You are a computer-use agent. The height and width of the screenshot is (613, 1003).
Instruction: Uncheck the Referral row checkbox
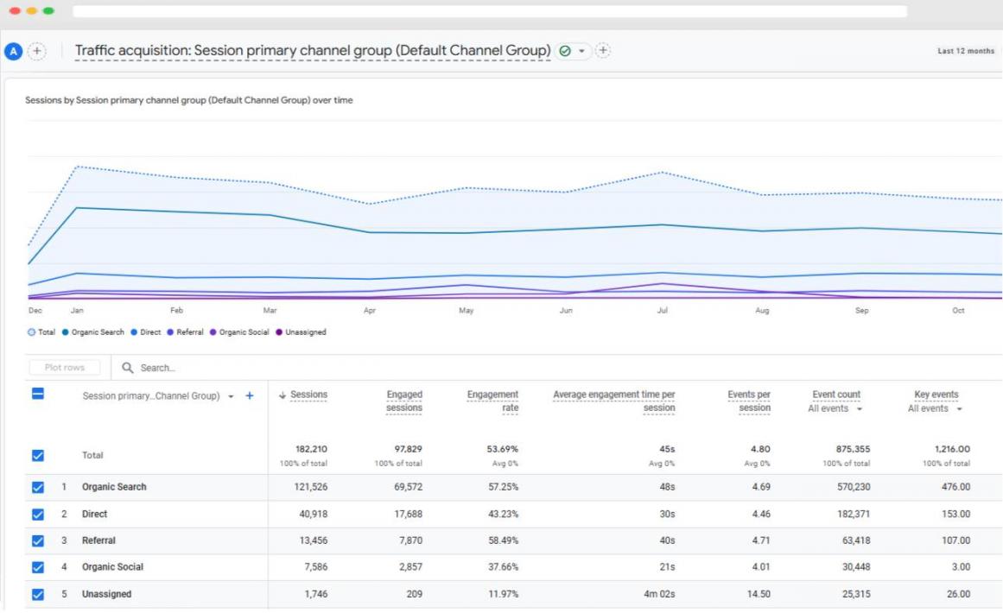tap(38, 540)
